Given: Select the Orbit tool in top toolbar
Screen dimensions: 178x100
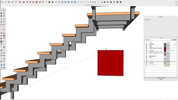Looking at the screenshot, I should pos(53,2).
